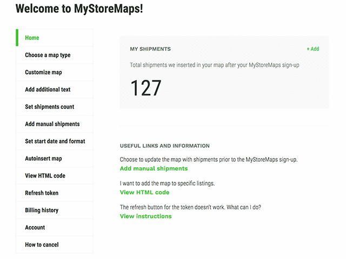
Task: Click the My Shipments panel title
Action: point(150,49)
